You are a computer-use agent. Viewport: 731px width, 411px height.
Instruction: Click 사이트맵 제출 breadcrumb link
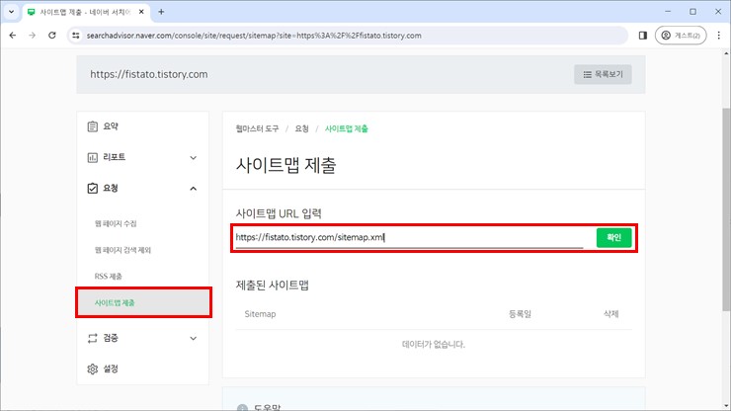tap(347, 128)
